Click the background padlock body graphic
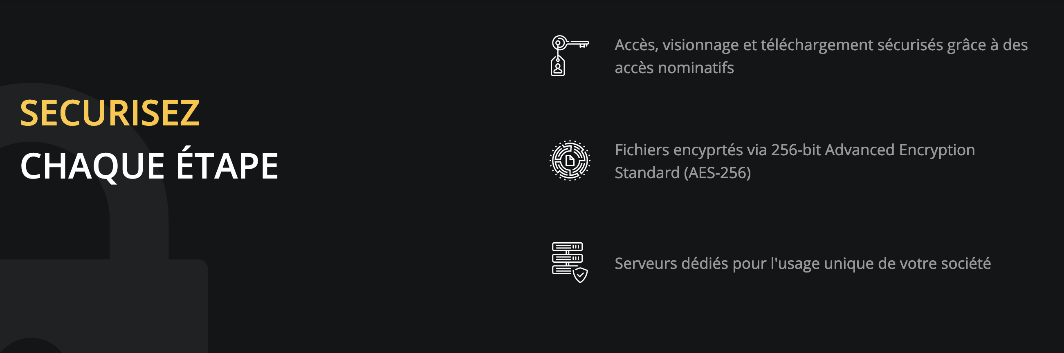This screenshot has height=353, width=1064. tap(103, 306)
